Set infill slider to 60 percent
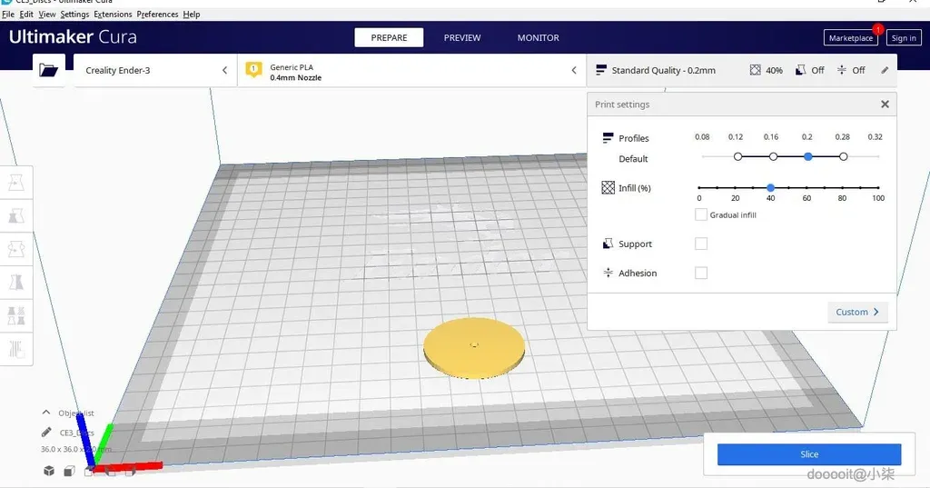 806,187
